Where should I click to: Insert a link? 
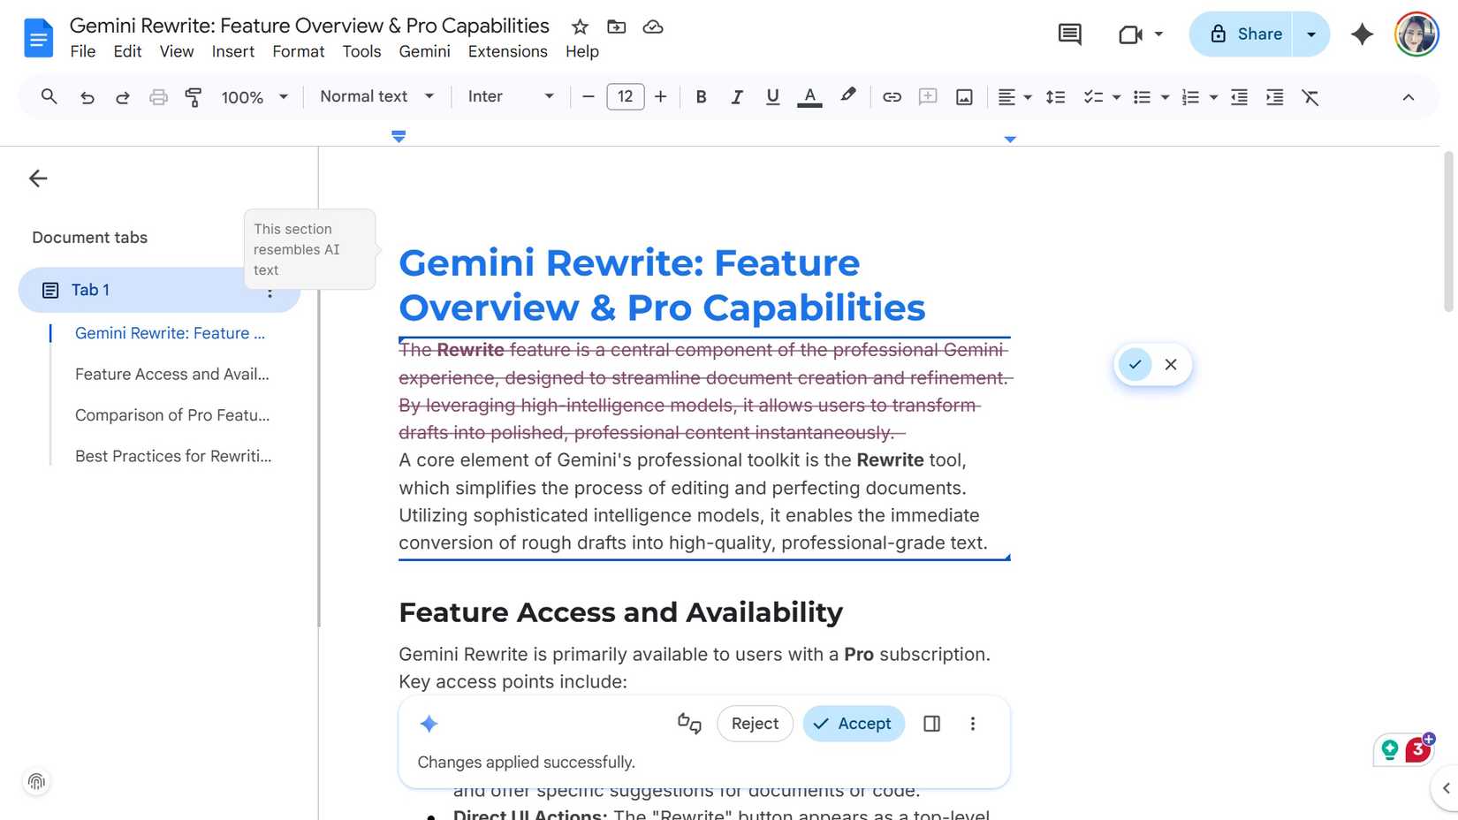point(892,97)
